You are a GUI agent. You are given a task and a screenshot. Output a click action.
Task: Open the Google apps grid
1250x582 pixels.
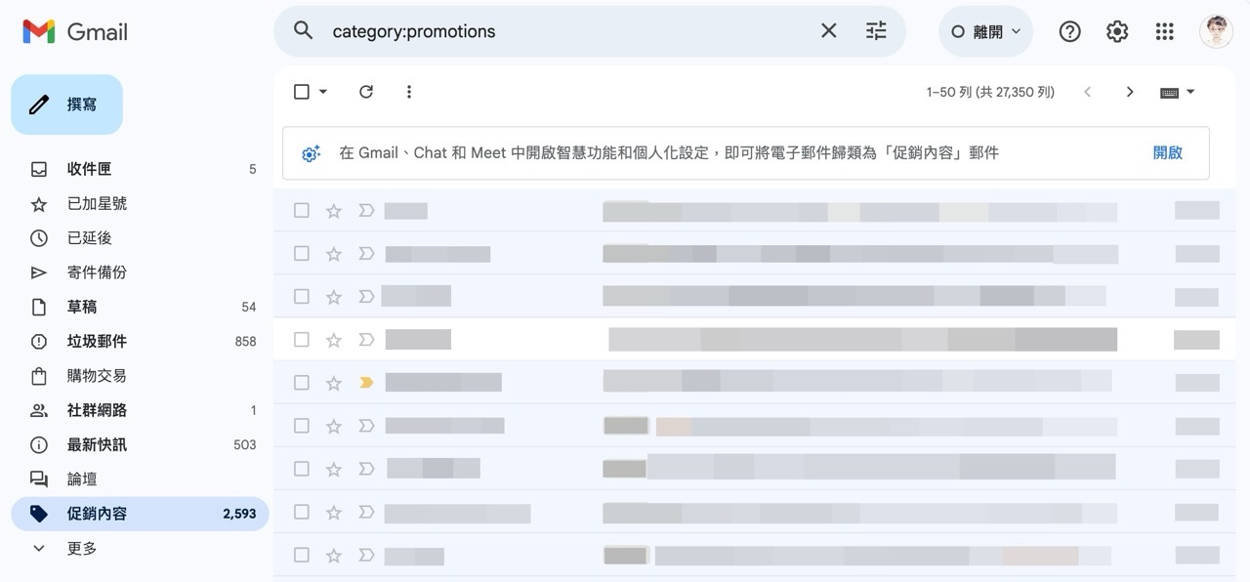click(1164, 31)
